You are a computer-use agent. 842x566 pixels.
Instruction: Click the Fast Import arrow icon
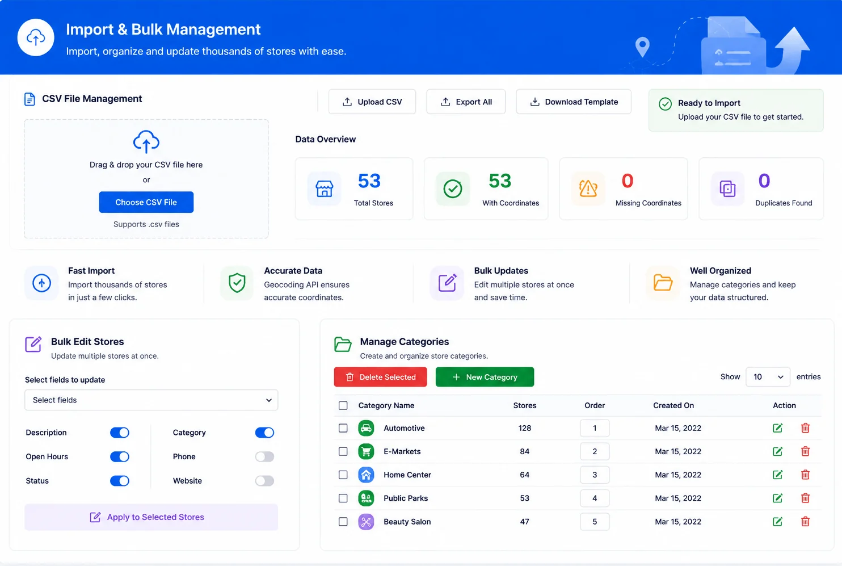point(41,283)
